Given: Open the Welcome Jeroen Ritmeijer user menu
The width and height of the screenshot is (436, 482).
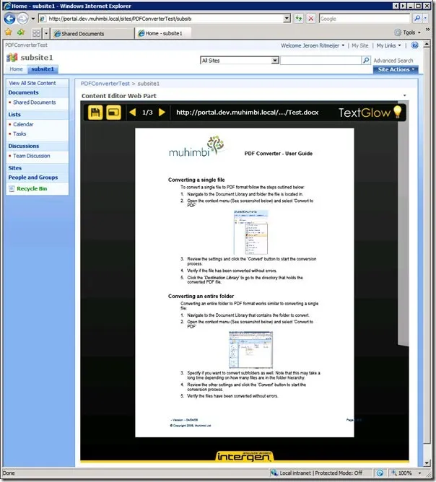Looking at the screenshot, I should (x=313, y=45).
